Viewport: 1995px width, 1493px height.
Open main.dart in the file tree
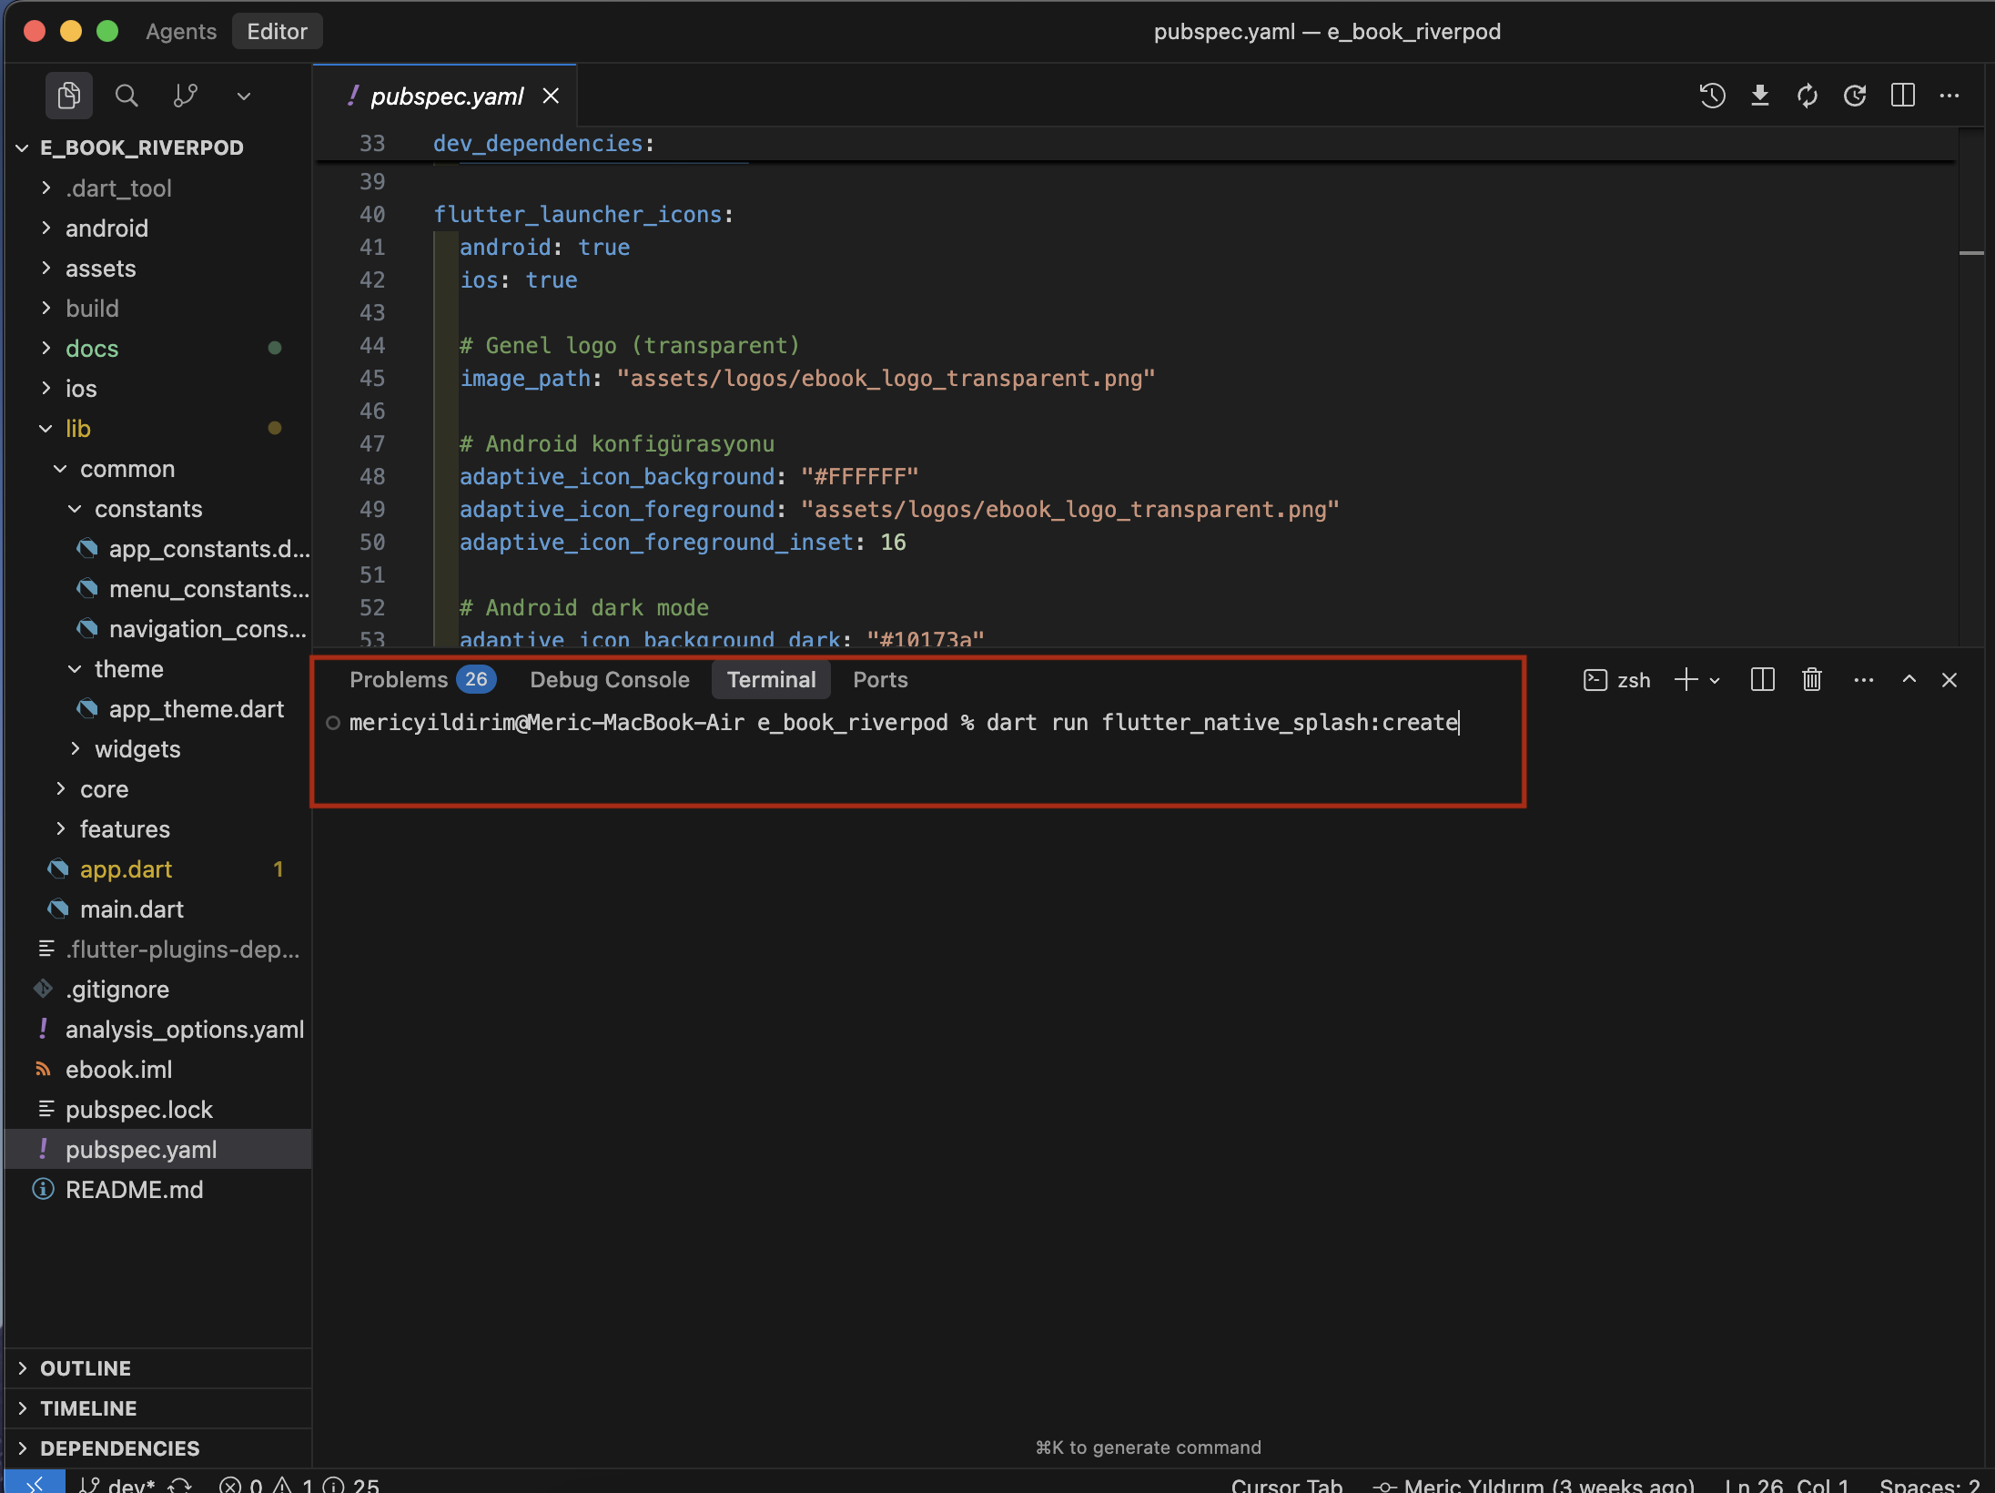(x=131, y=909)
